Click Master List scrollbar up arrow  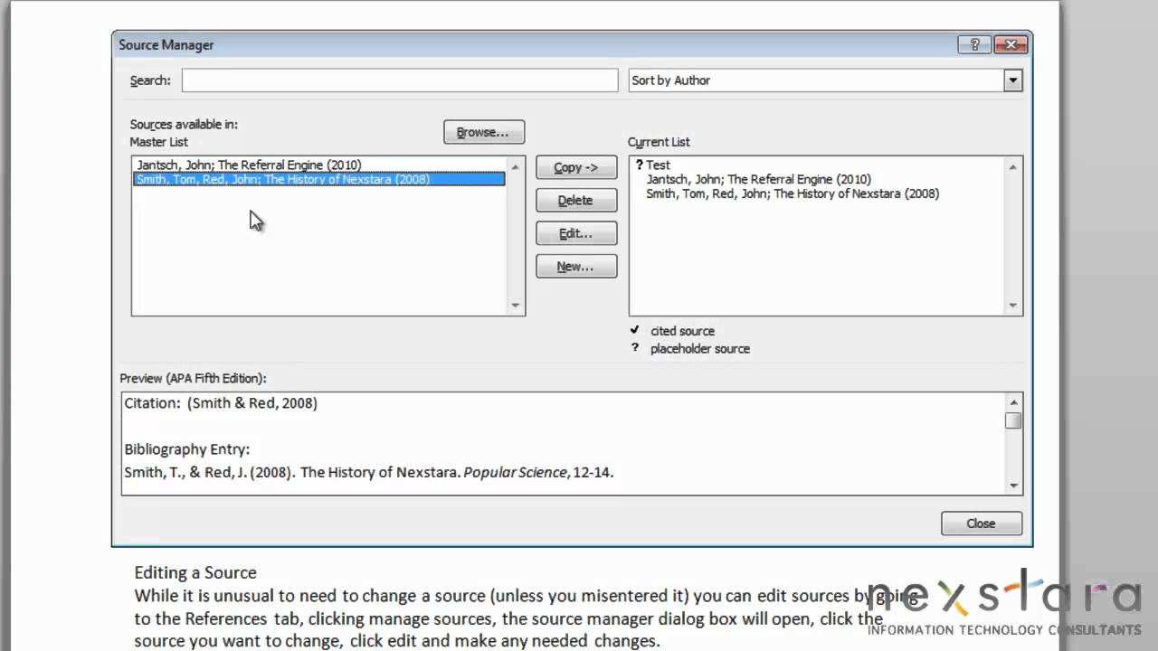[x=516, y=166]
